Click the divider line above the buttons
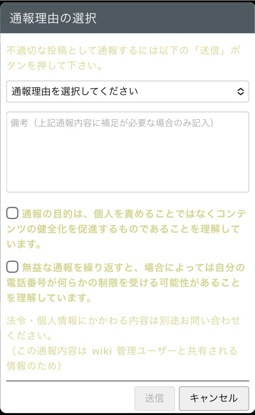 pos(127,381)
